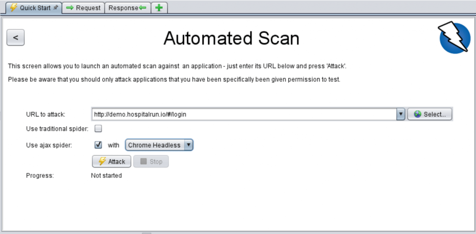Screen dimensions: 476x234
Task: Open the Select... URL button
Action: (x=430, y=114)
